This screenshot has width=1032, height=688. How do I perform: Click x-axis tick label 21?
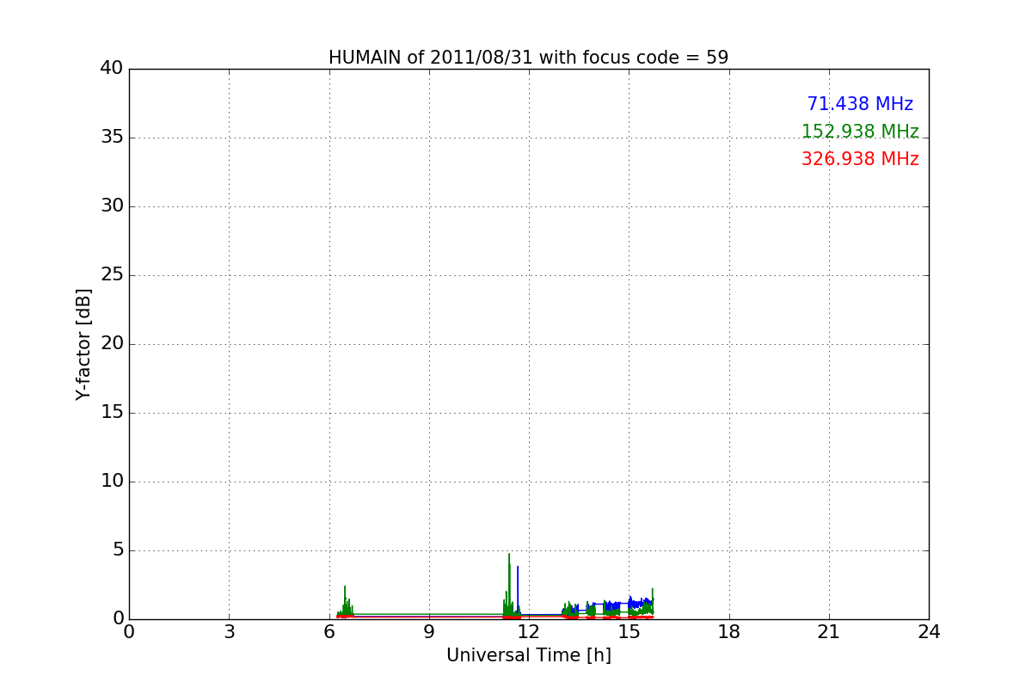(x=829, y=632)
